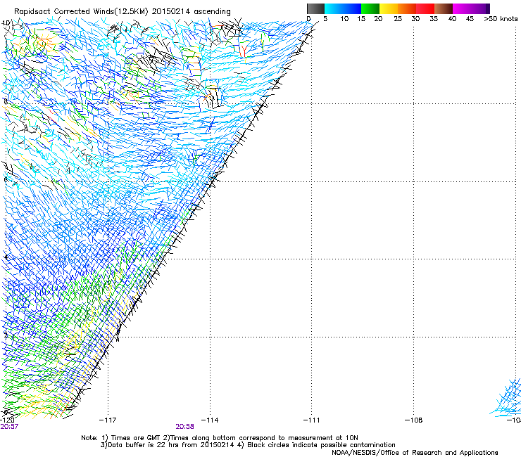
Task: Click the '20150214 ascending' date text
Action: pos(191,11)
